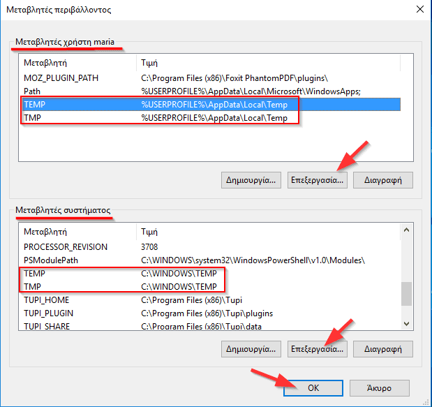The width and height of the screenshot is (432, 407).
Task: Click Επεξεργασία button under system variables
Action: click(x=317, y=349)
